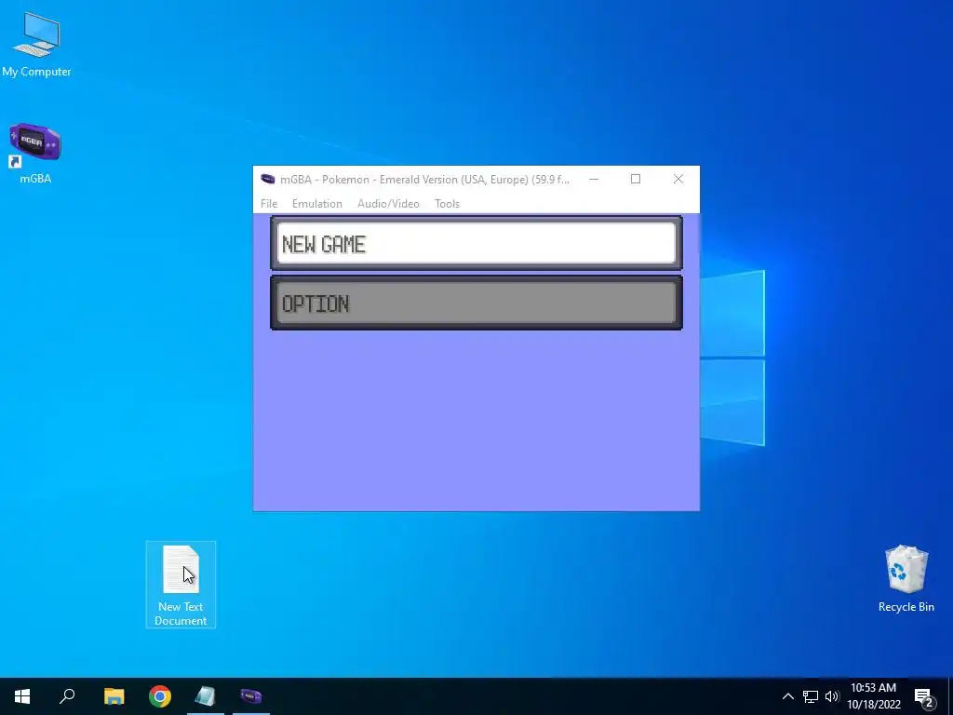Launch File Explorer from the taskbar
The height and width of the screenshot is (715, 953).
point(114,696)
